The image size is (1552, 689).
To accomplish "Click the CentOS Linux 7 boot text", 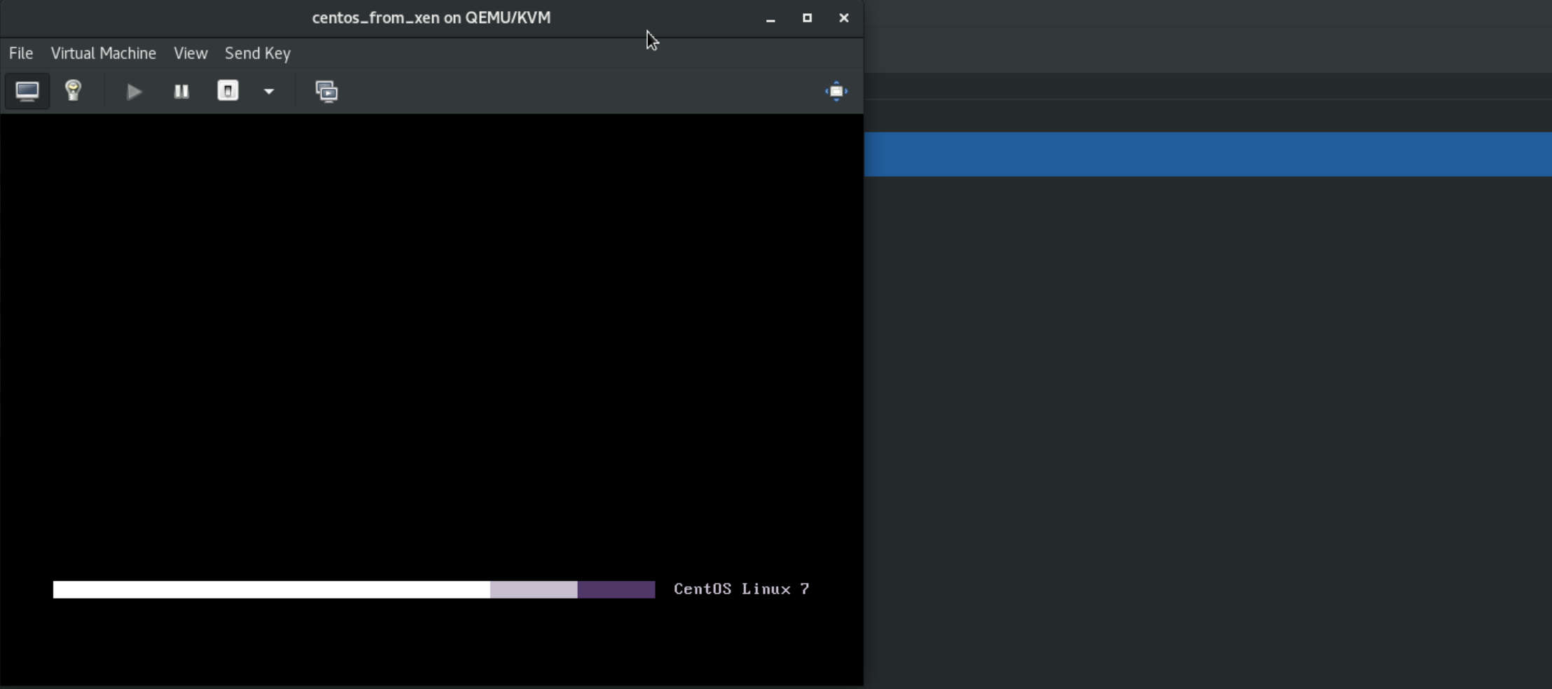I will tap(742, 589).
